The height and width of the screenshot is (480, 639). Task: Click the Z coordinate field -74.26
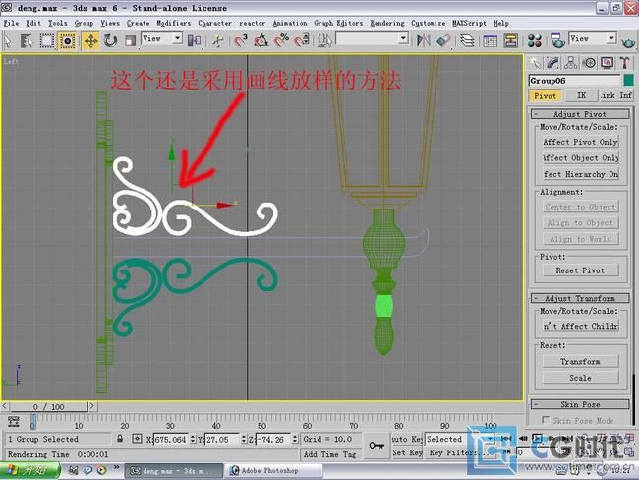(273, 439)
